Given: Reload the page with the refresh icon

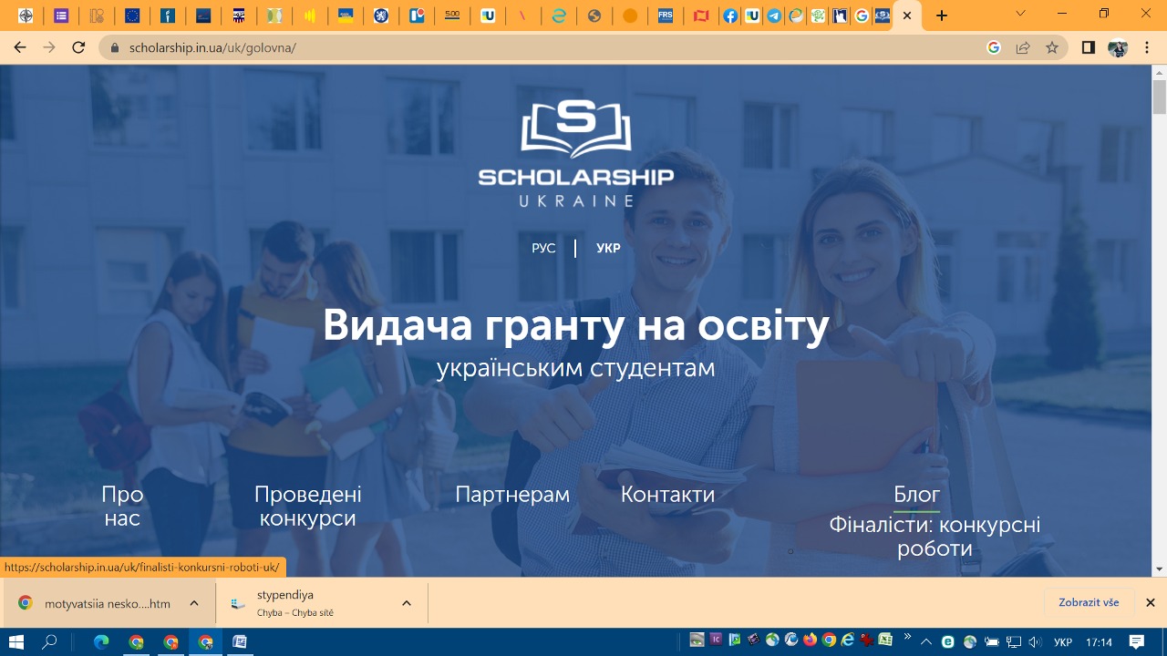Looking at the screenshot, I should [78, 47].
